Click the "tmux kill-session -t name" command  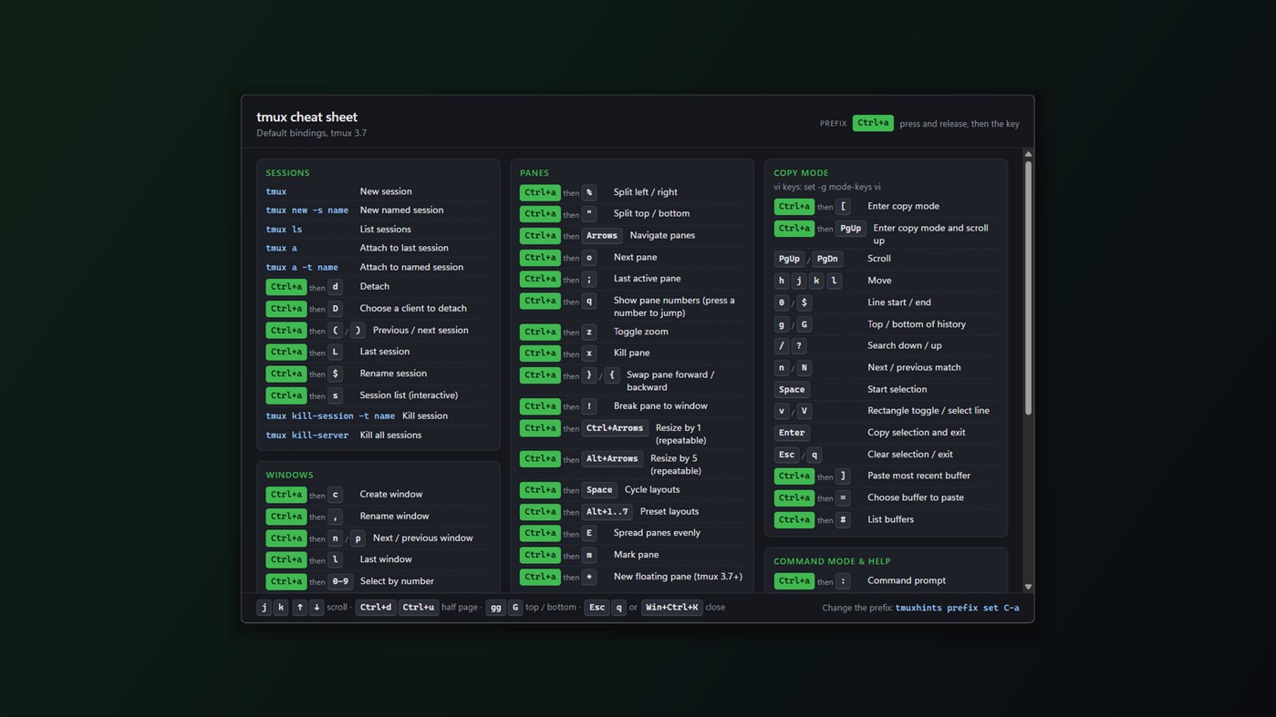[330, 415]
